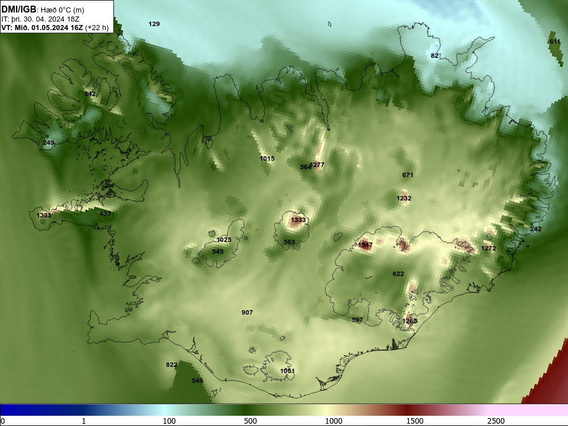Click the 1277 height label

[318, 165]
